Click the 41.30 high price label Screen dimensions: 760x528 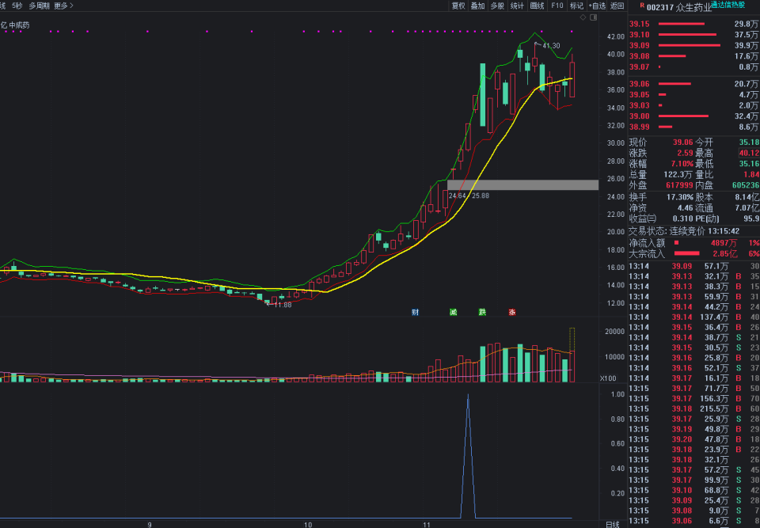[x=551, y=46]
